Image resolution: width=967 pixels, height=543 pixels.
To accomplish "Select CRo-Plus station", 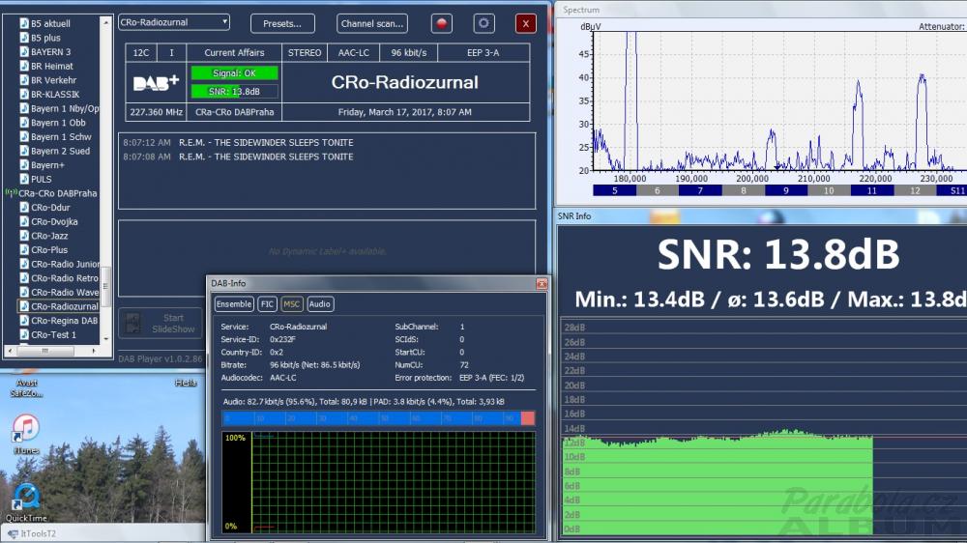I will pos(49,250).
